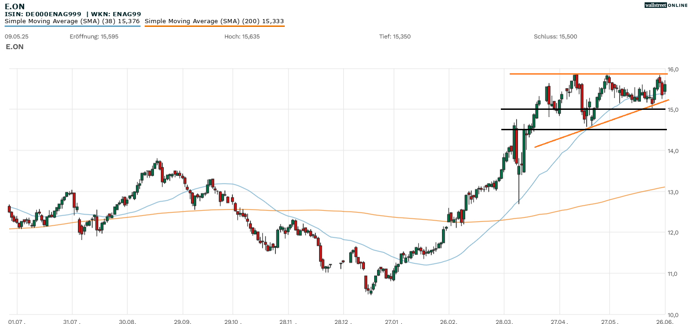The image size is (691, 324).
Task: Click the E.ON series label above the chart
Action: click(15, 47)
